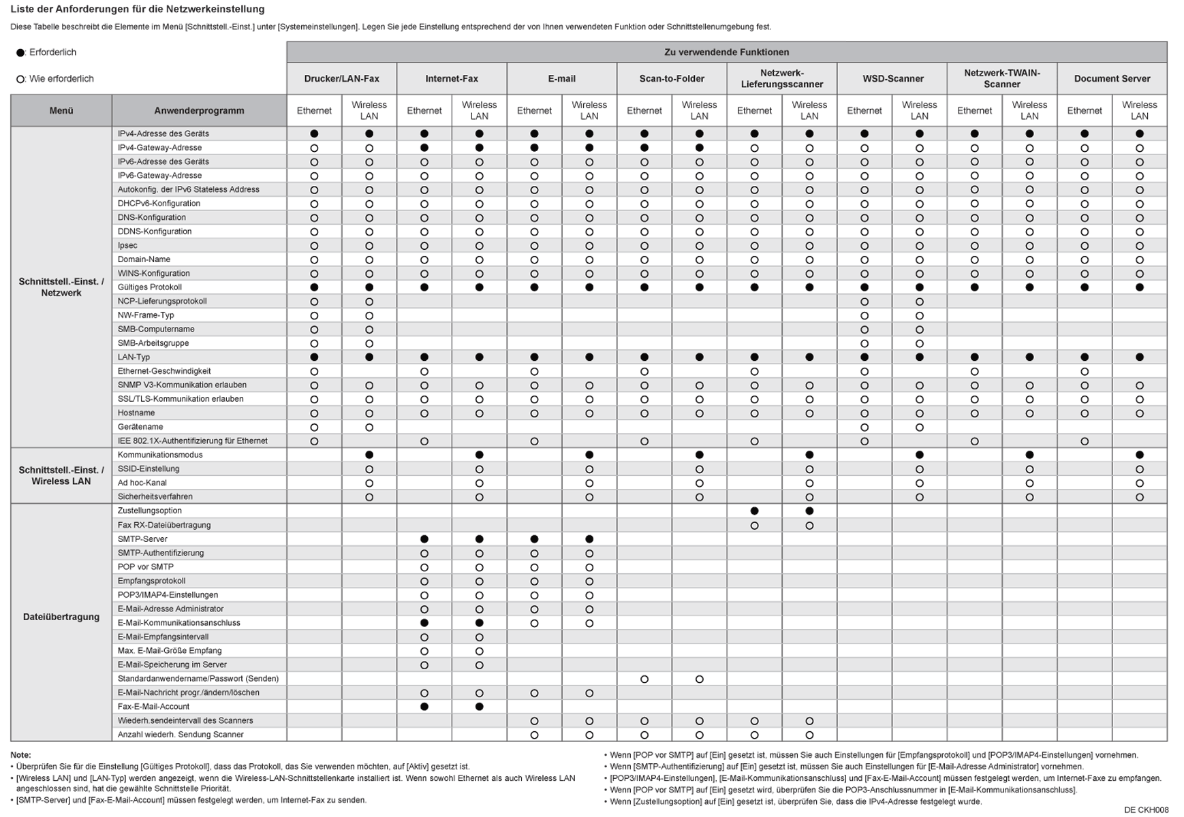This screenshot has width=1184, height=817.
Task: Select Zustellungsoption filled circle under Netzwerk-Lieferungsscanner Ethernet
Action: [754, 511]
